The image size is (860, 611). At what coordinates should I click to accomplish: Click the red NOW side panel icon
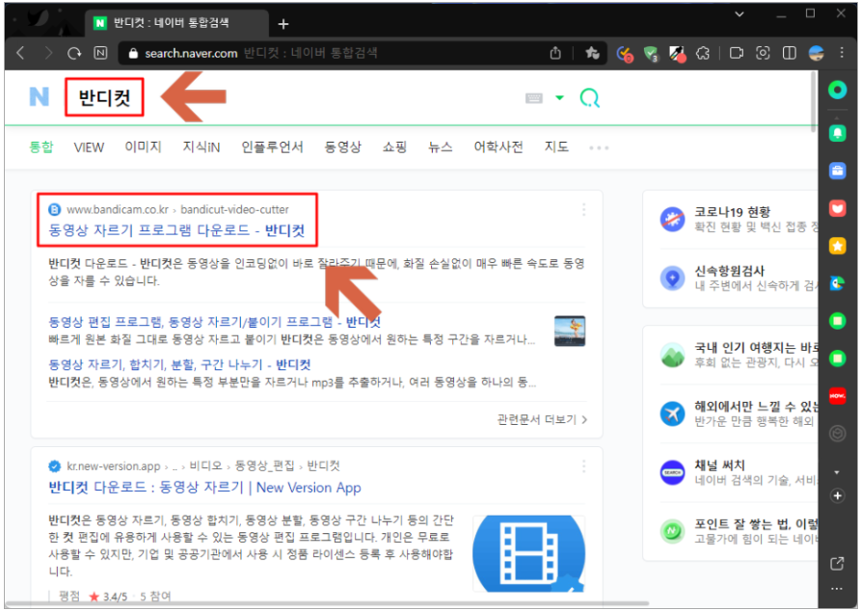(x=838, y=395)
